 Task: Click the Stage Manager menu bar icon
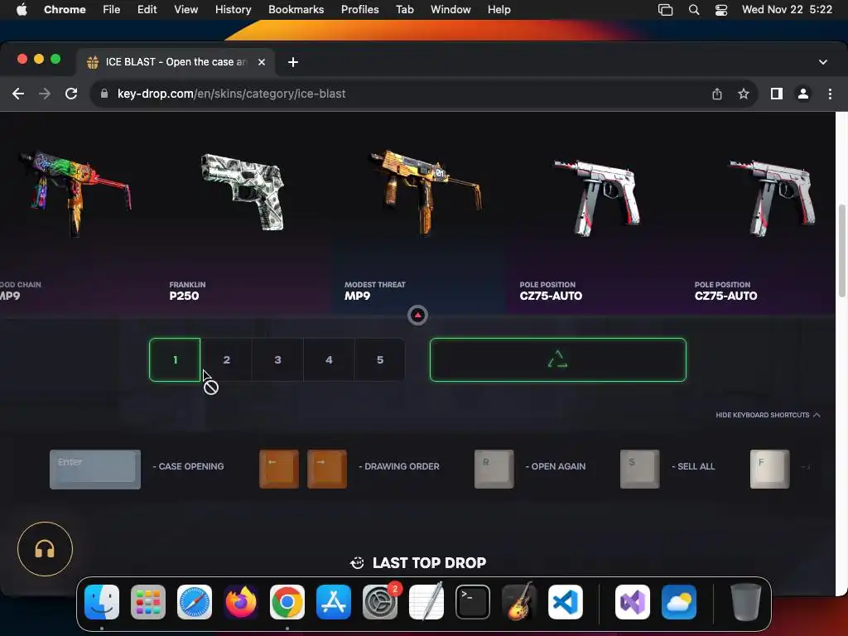[665, 9]
